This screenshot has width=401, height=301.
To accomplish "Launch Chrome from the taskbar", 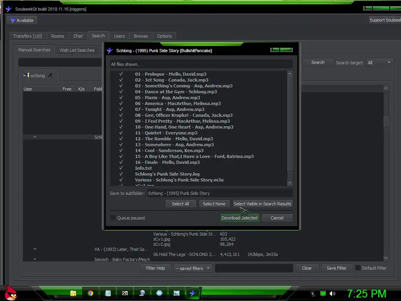I will 90,293.
